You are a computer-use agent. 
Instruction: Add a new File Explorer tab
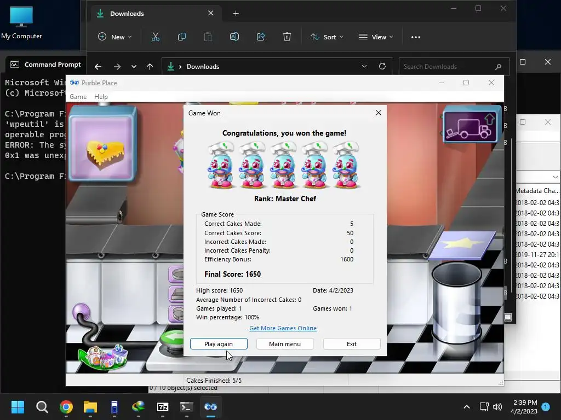236,14
